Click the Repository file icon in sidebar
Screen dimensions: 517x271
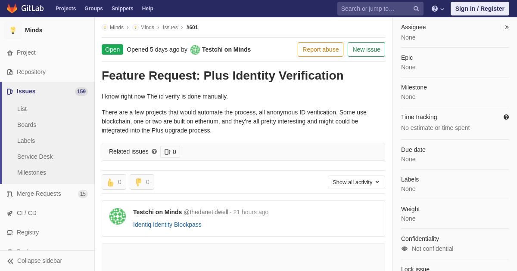coord(10,72)
